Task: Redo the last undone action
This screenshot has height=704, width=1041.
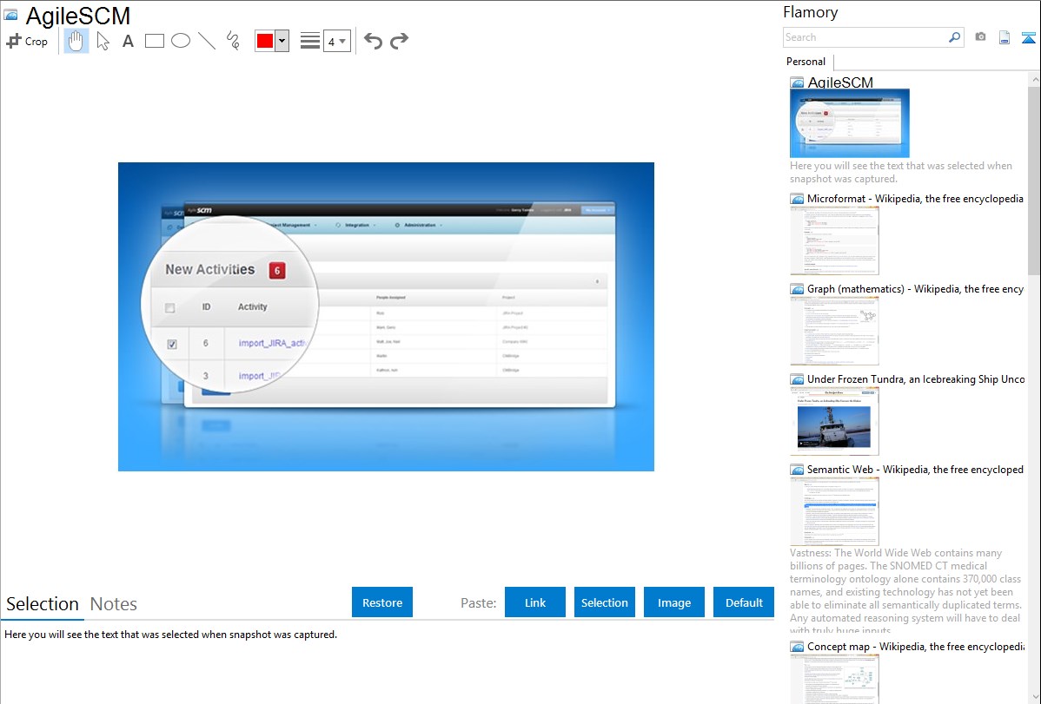Action: pyautogui.click(x=399, y=41)
